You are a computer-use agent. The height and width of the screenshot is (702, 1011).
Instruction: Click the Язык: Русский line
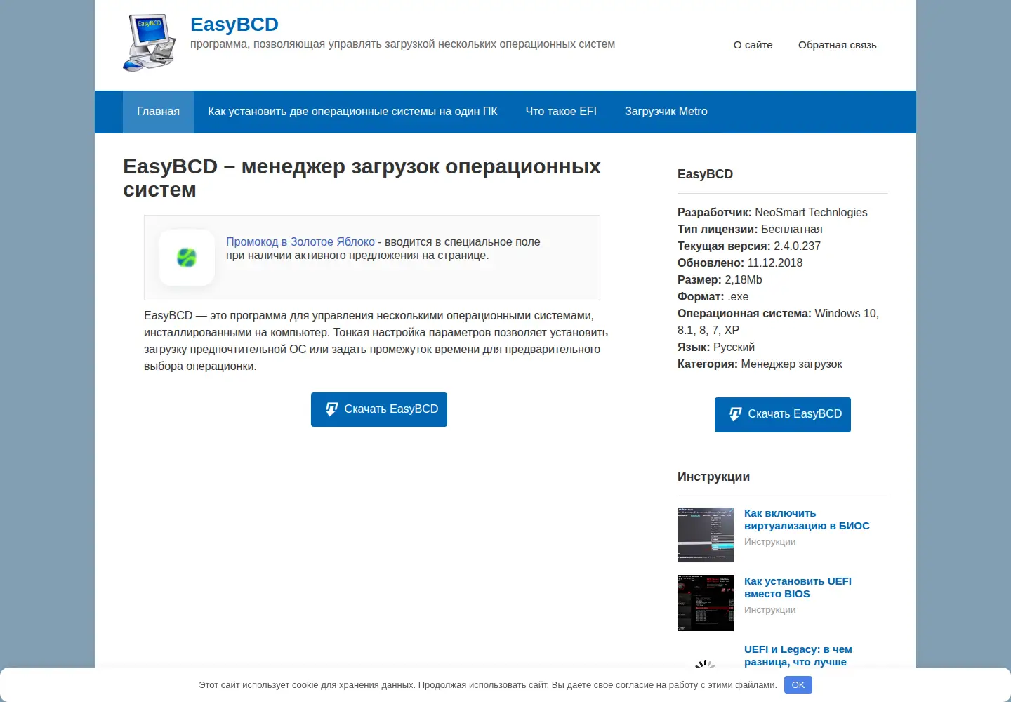point(716,347)
